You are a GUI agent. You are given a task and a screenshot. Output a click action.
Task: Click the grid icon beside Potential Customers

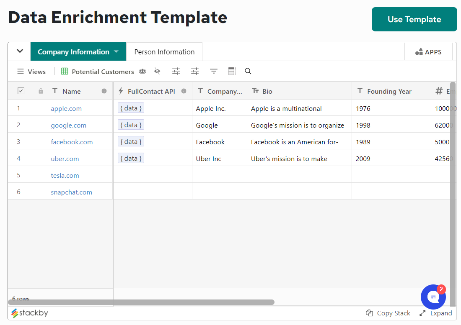point(65,71)
